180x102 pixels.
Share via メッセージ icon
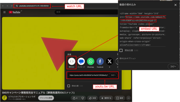pos(81,61)
